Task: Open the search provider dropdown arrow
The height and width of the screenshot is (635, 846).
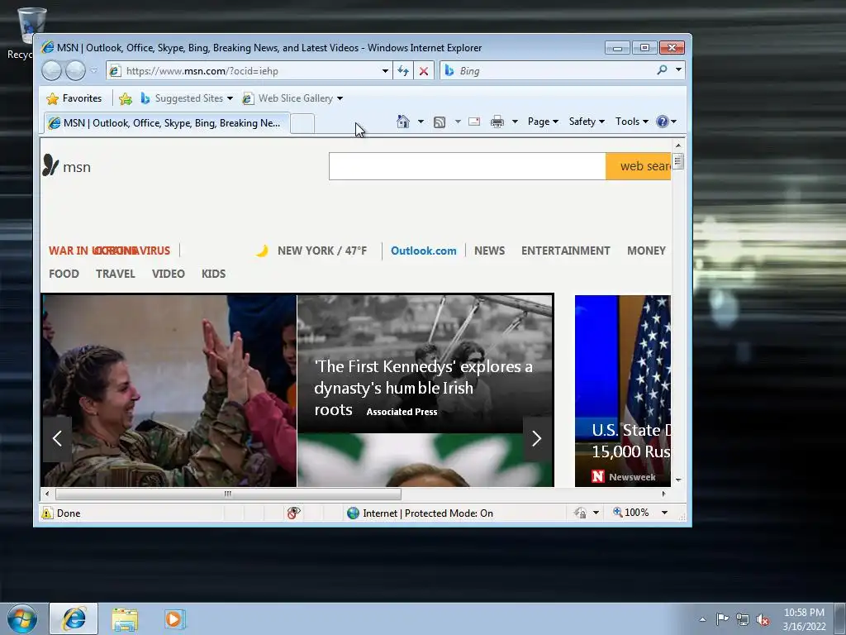Action: coord(678,70)
